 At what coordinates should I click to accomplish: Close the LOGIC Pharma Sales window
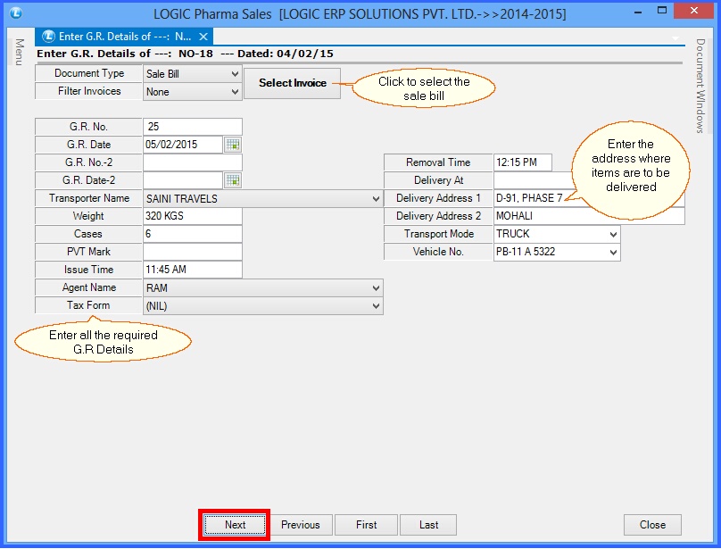point(694,11)
